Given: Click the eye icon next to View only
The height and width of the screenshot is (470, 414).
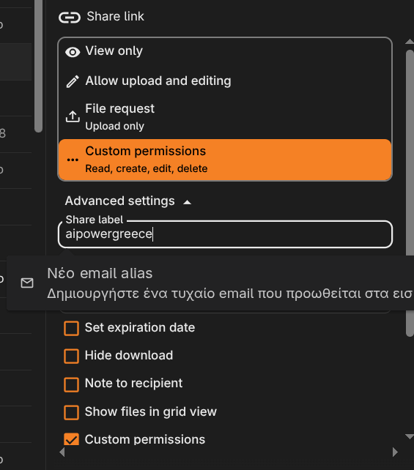Looking at the screenshot, I should point(73,52).
